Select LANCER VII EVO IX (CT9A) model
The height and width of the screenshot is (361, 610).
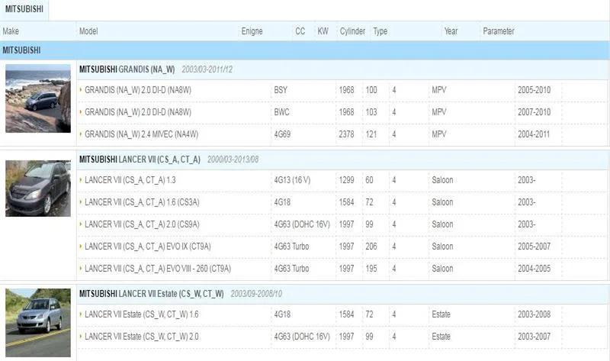tap(147, 247)
